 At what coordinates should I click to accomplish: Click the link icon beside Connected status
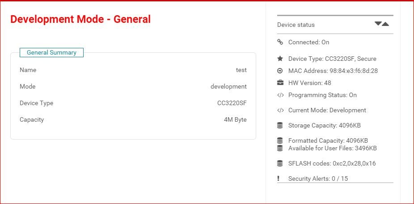(x=280, y=42)
